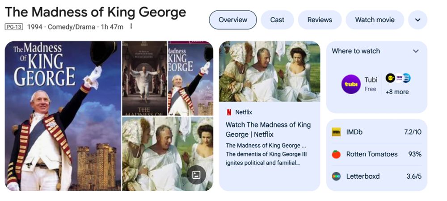This screenshot has height=201, width=447.
Task: Expand more tabs with chevron button
Action: [417, 20]
